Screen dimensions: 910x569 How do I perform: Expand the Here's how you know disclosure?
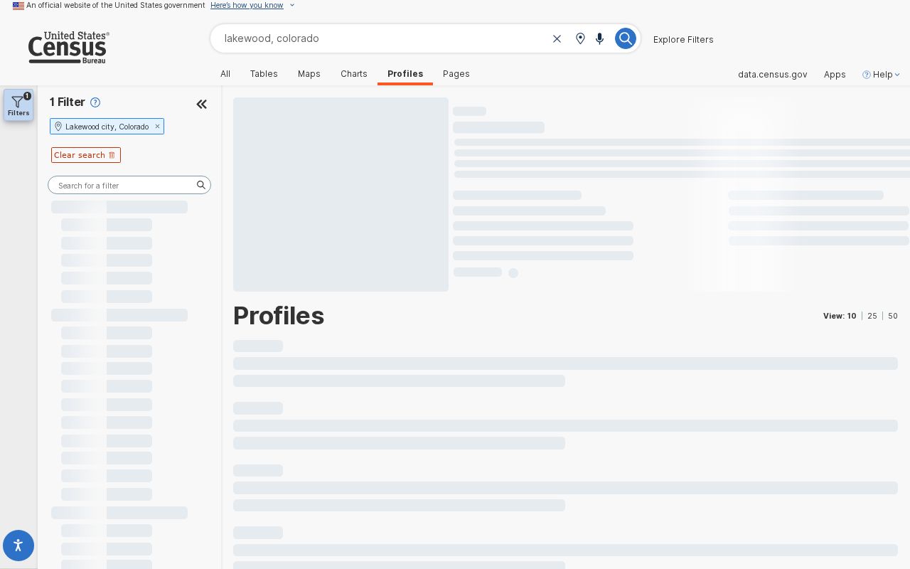pos(252,5)
